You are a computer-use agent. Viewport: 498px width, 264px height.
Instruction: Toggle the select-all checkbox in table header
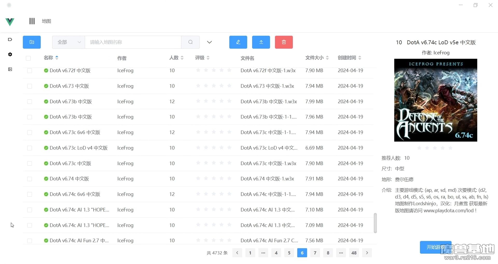coord(28,58)
